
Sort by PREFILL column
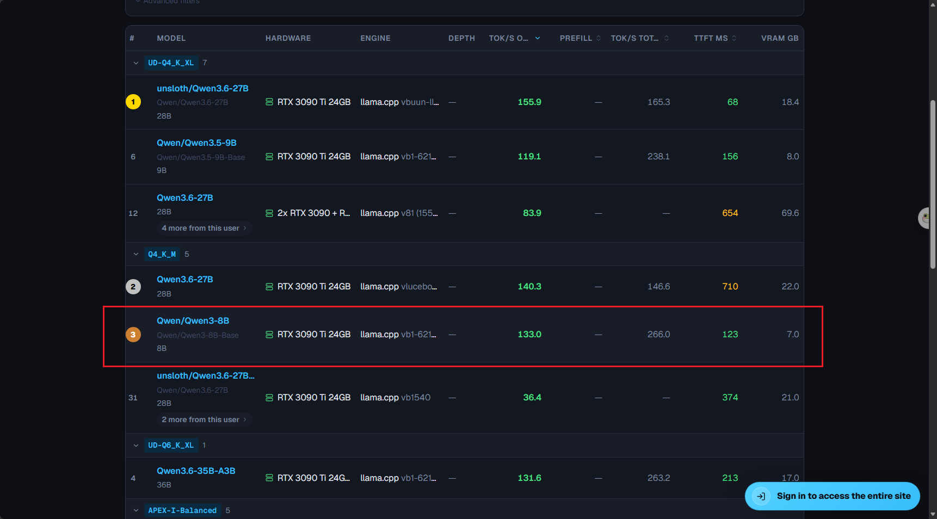tap(580, 38)
